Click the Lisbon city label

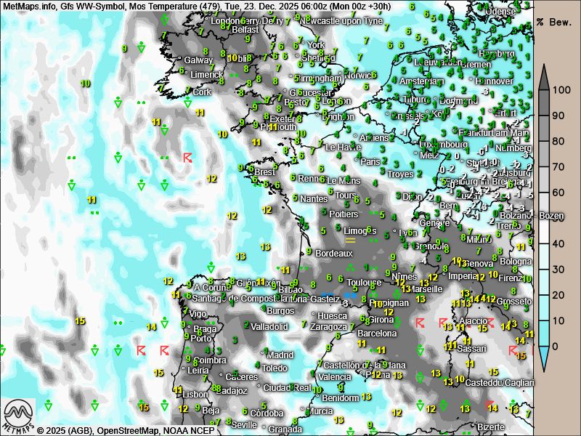pos(196,394)
